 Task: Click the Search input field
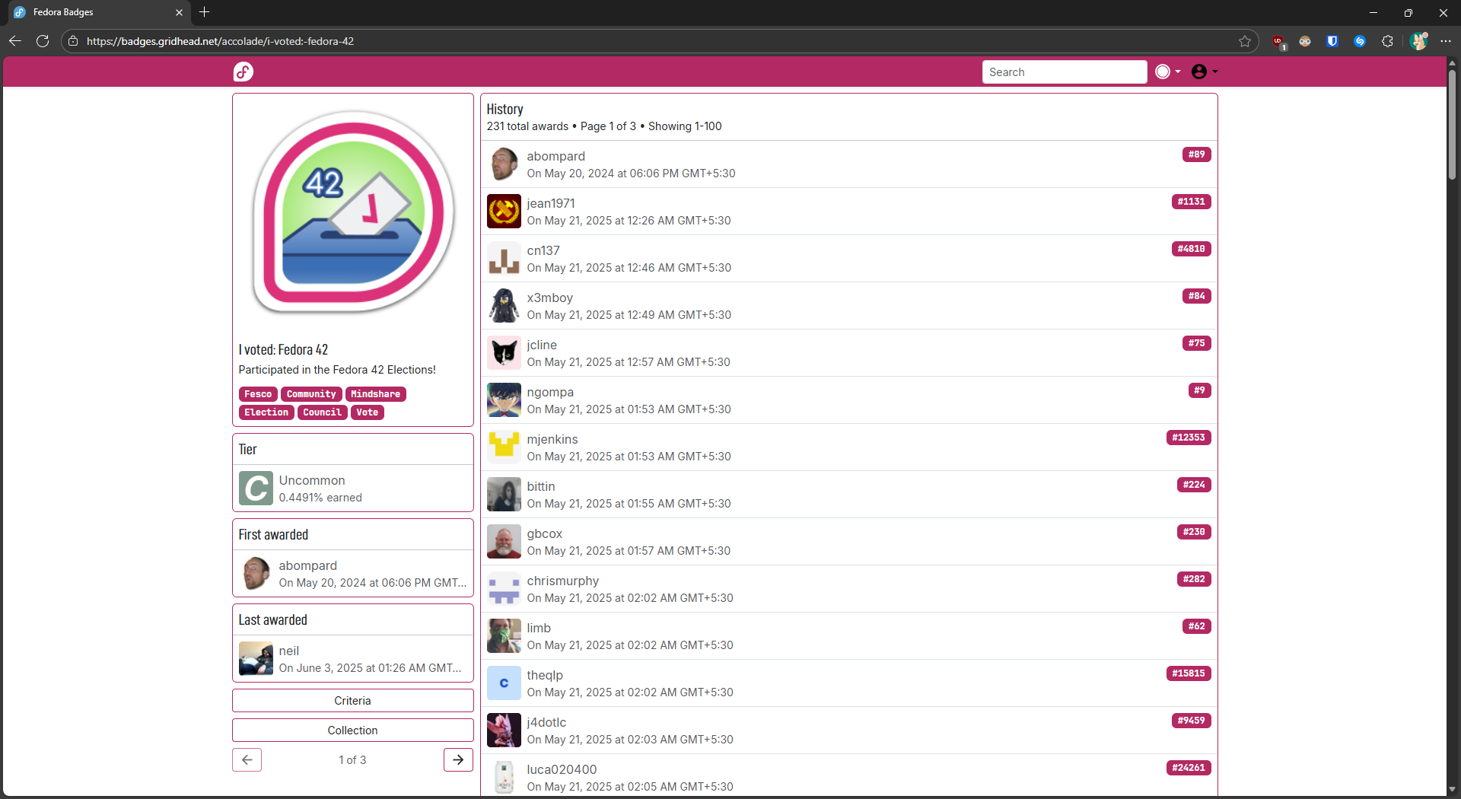point(1063,72)
